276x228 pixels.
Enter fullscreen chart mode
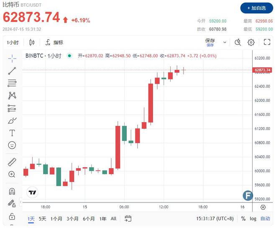[x=267, y=42]
